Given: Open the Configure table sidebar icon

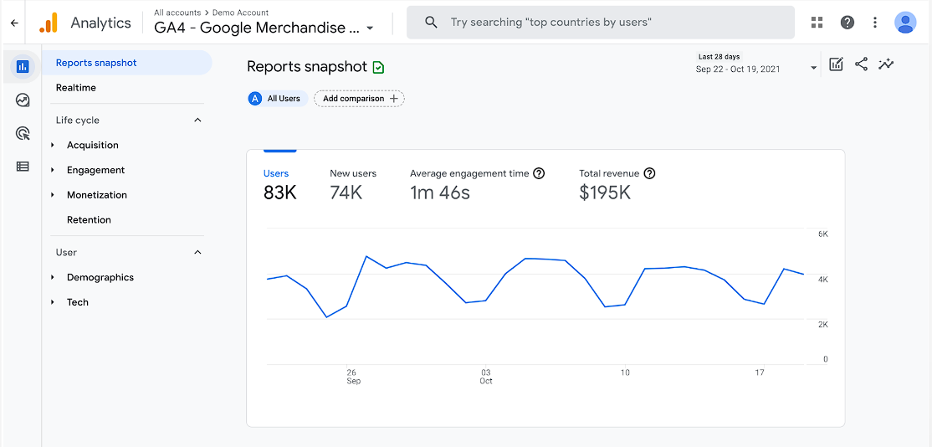Looking at the screenshot, I should [23, 167].
